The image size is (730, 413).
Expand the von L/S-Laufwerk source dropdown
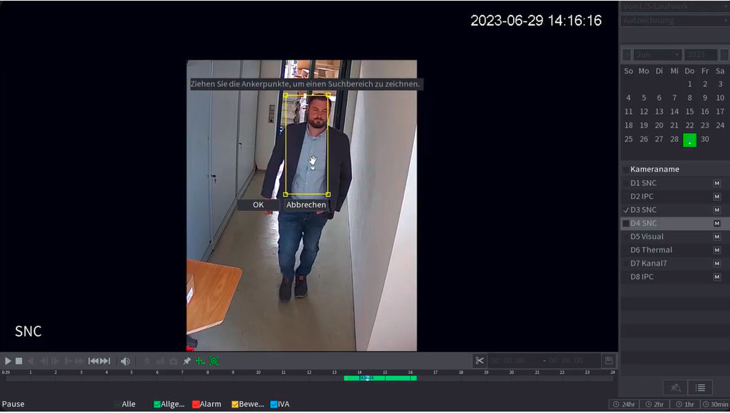pos(674,6)
